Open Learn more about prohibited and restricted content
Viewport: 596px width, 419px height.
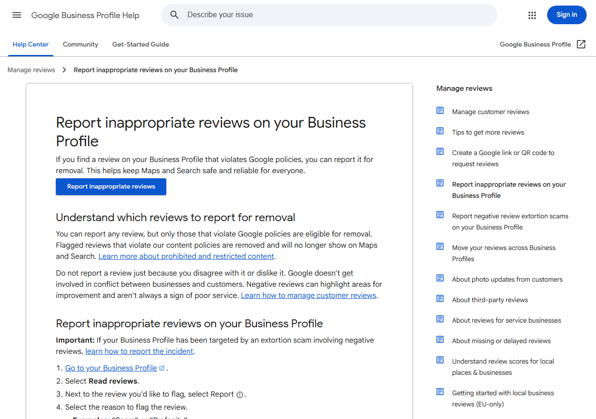186,256
